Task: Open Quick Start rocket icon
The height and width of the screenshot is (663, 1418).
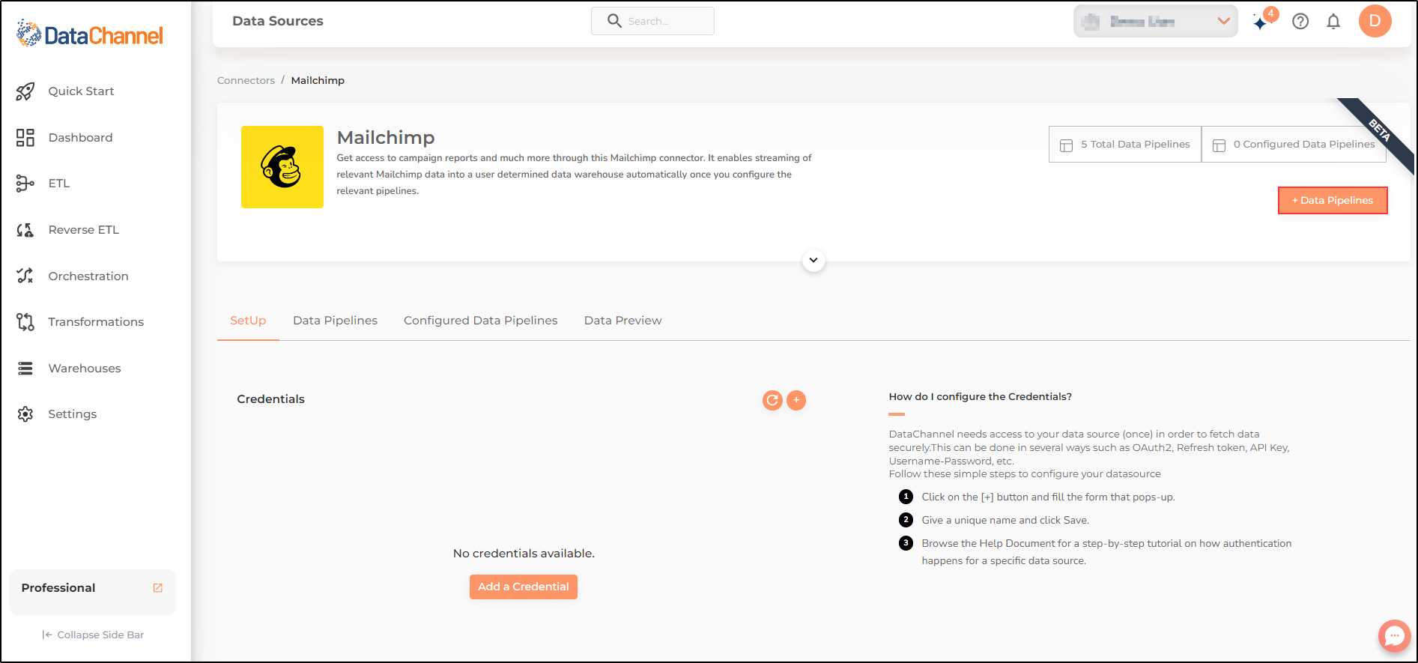Action: point(25,91)
